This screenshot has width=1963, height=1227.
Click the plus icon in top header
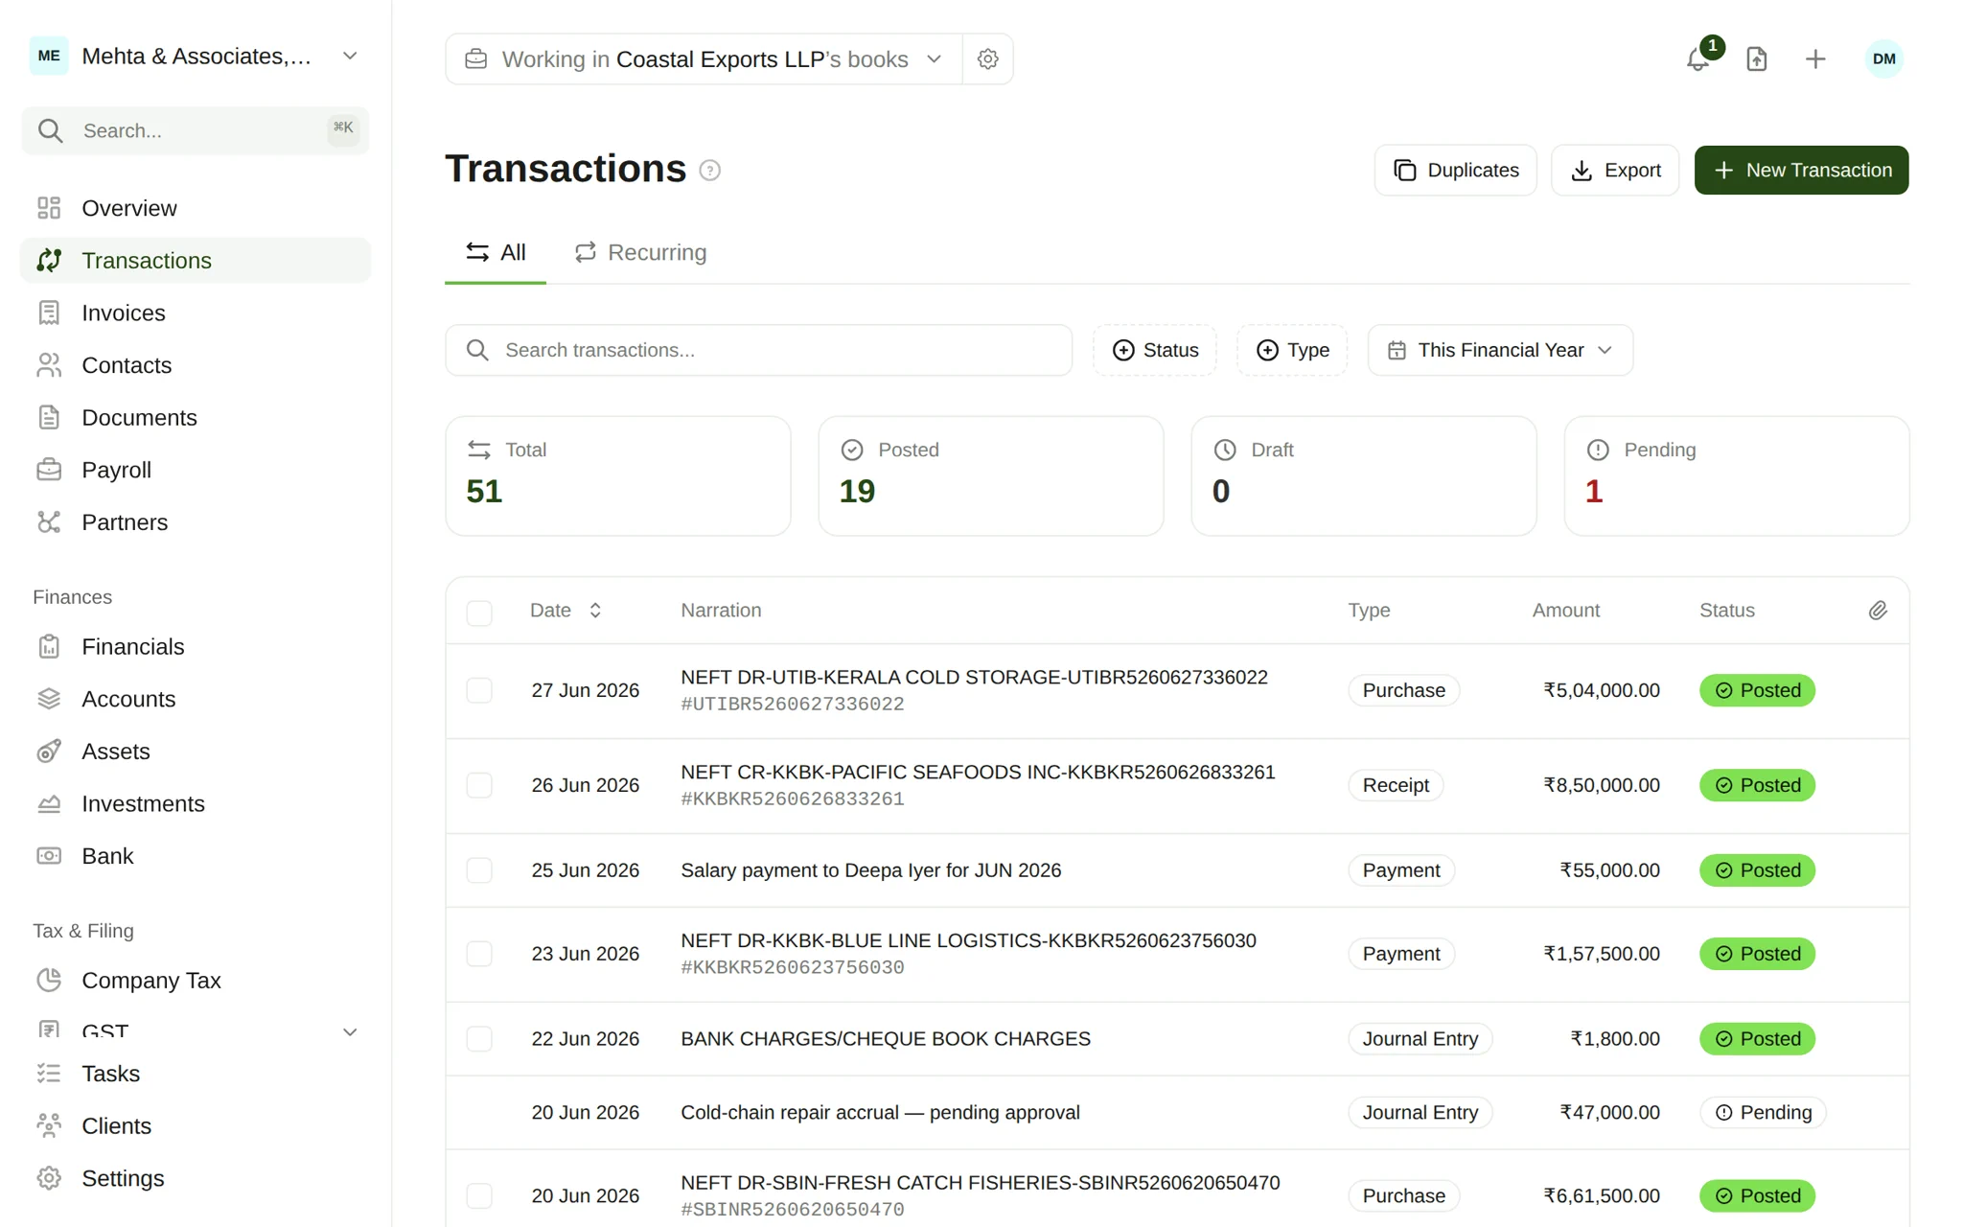click(1815, 59)
